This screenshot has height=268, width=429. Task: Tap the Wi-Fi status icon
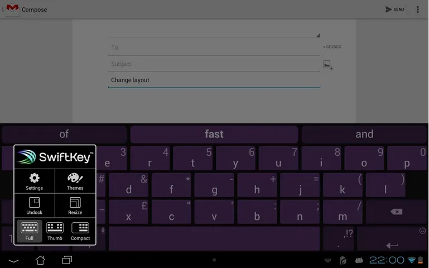tap(411, 260)
